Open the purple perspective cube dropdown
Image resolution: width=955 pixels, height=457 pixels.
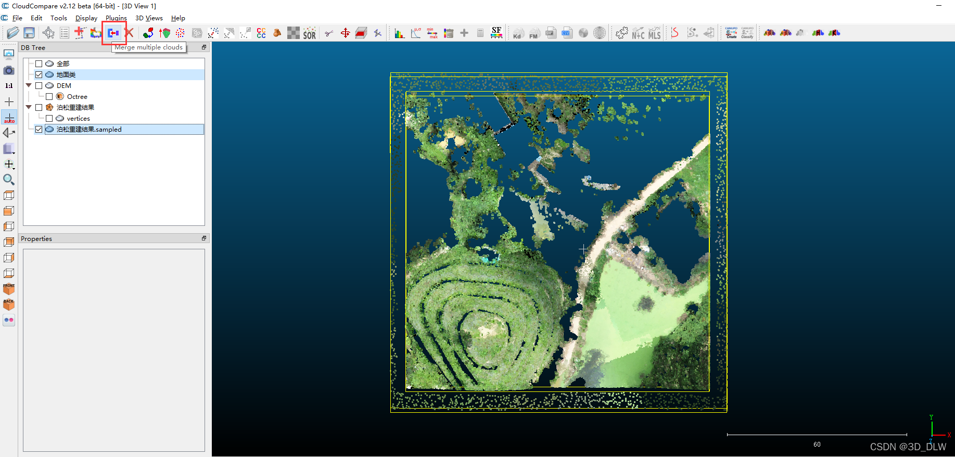point(9,148)
